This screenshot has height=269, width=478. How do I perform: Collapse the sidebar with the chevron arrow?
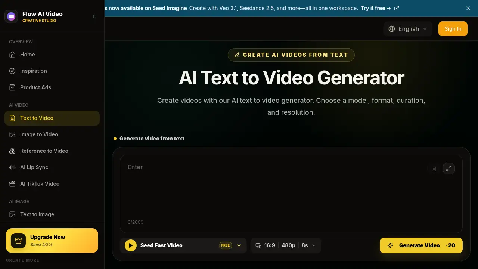pyautogui.click(x=94, y=16)
